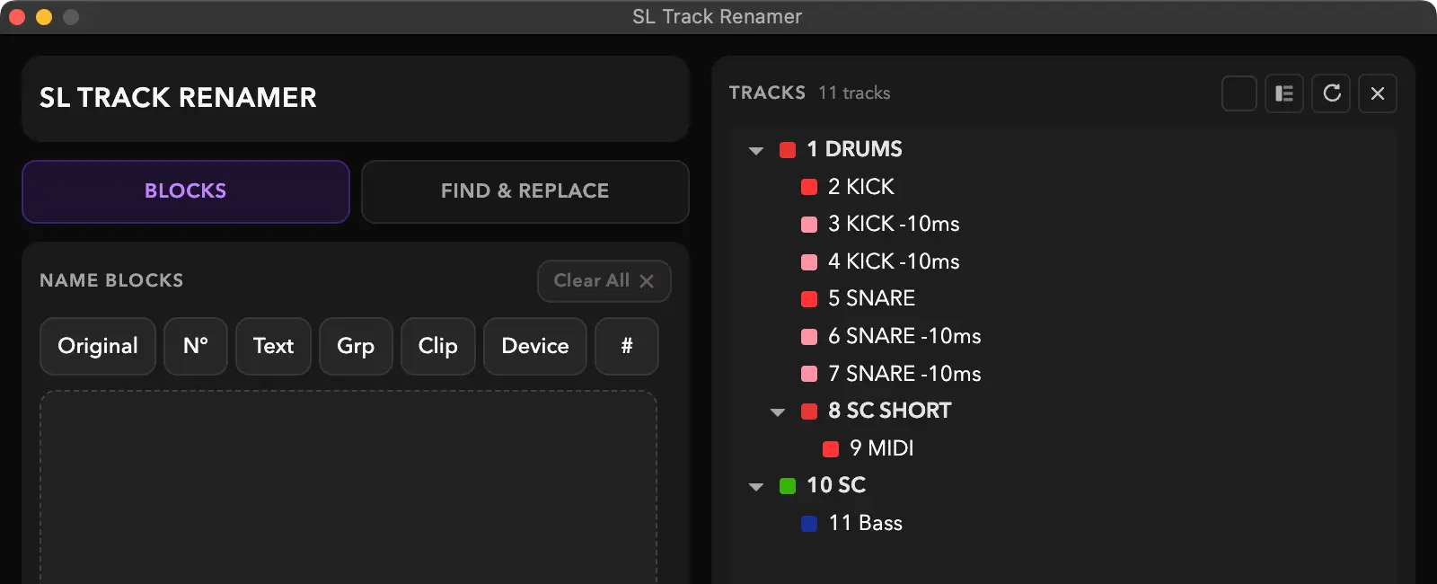This screenshot has height=584, width=1437.
Task: Add the N° number block
Action: pyautogui.click(x=196, y=346)
